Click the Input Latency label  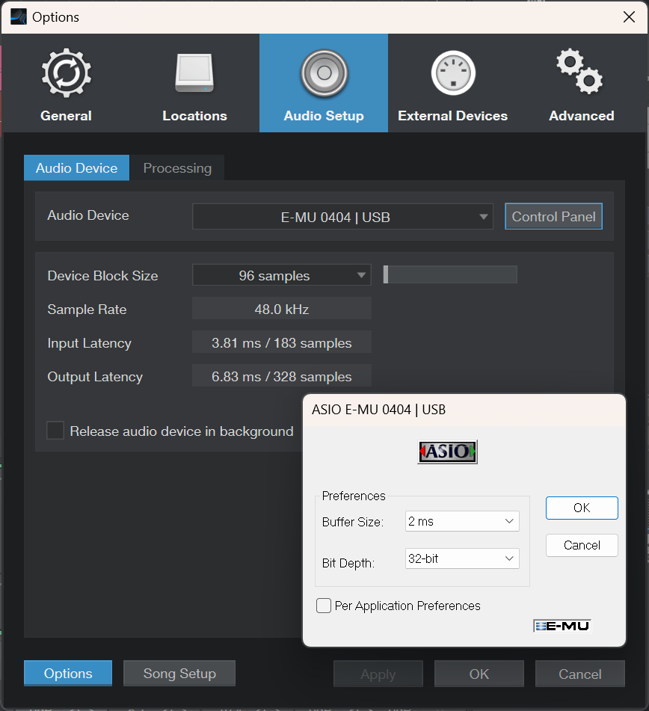[x=89, y=343]
